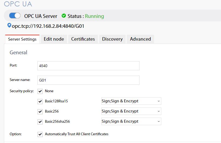
Task: Click the Port input field
Action: click(88, 66)
